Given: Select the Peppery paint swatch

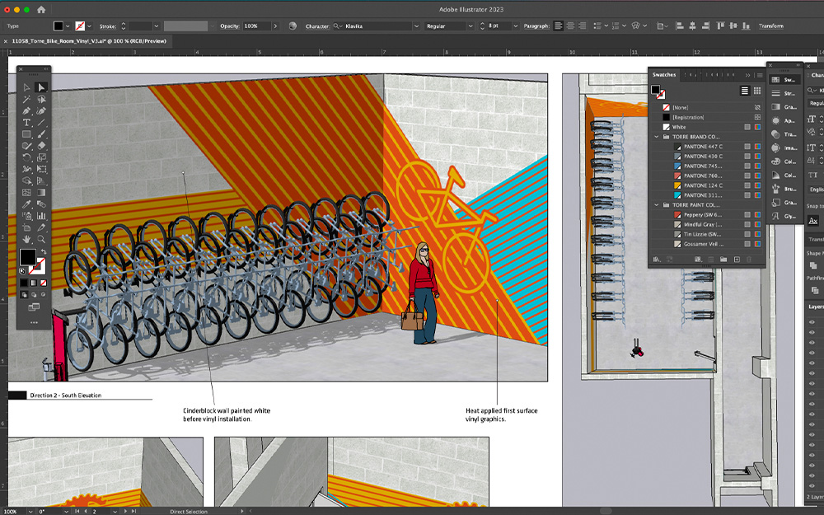Looking at the screenshot, I should (703, 215).
